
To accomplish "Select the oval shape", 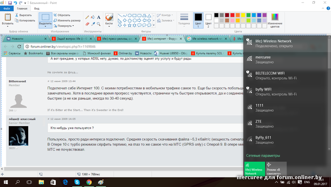I will [x=130, y=16].
